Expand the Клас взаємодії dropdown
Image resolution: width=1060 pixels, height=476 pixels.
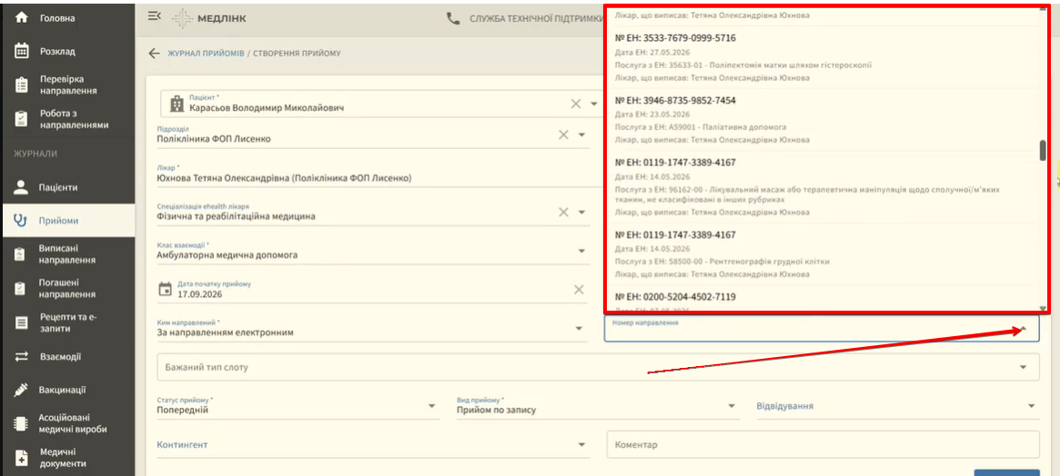point(580,251)
